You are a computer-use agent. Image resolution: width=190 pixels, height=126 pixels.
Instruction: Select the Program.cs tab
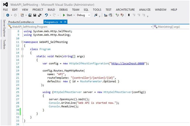tap(51, 22)
